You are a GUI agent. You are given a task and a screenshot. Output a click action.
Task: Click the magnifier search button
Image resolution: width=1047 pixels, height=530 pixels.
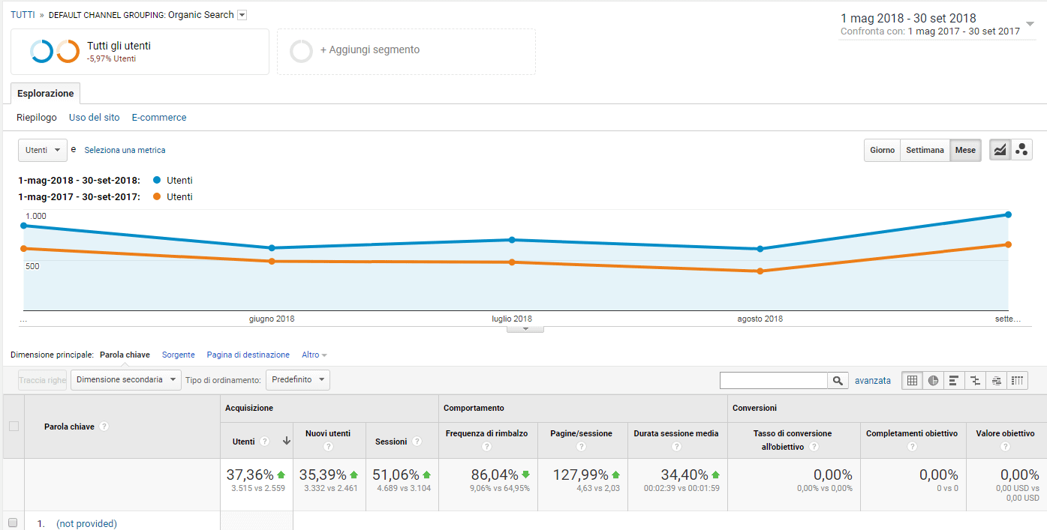[x=838, y=381]
